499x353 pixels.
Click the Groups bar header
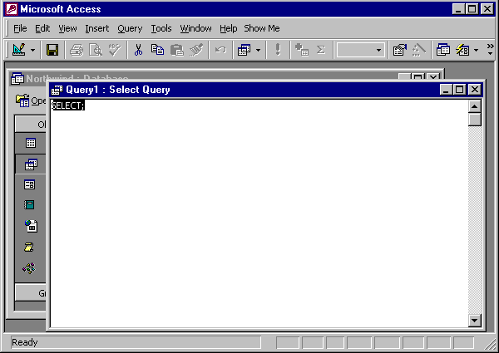pyautogui.click(x=31, y=292)
